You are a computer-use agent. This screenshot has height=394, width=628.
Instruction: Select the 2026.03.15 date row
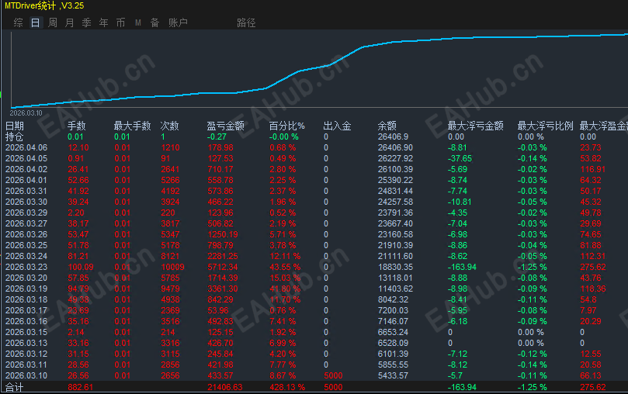[26, 332]
